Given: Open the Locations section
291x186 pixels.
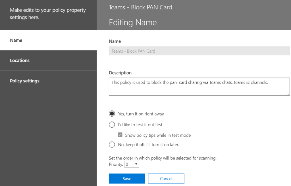Looking at the screenshot, I should click(20, 60).
